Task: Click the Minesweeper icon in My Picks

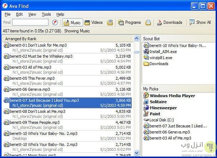Action: pos(146,108)
